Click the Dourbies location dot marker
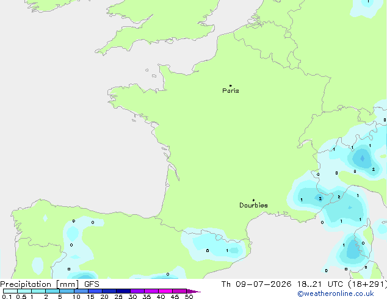The image size is (387, 299). click(253, 200)
